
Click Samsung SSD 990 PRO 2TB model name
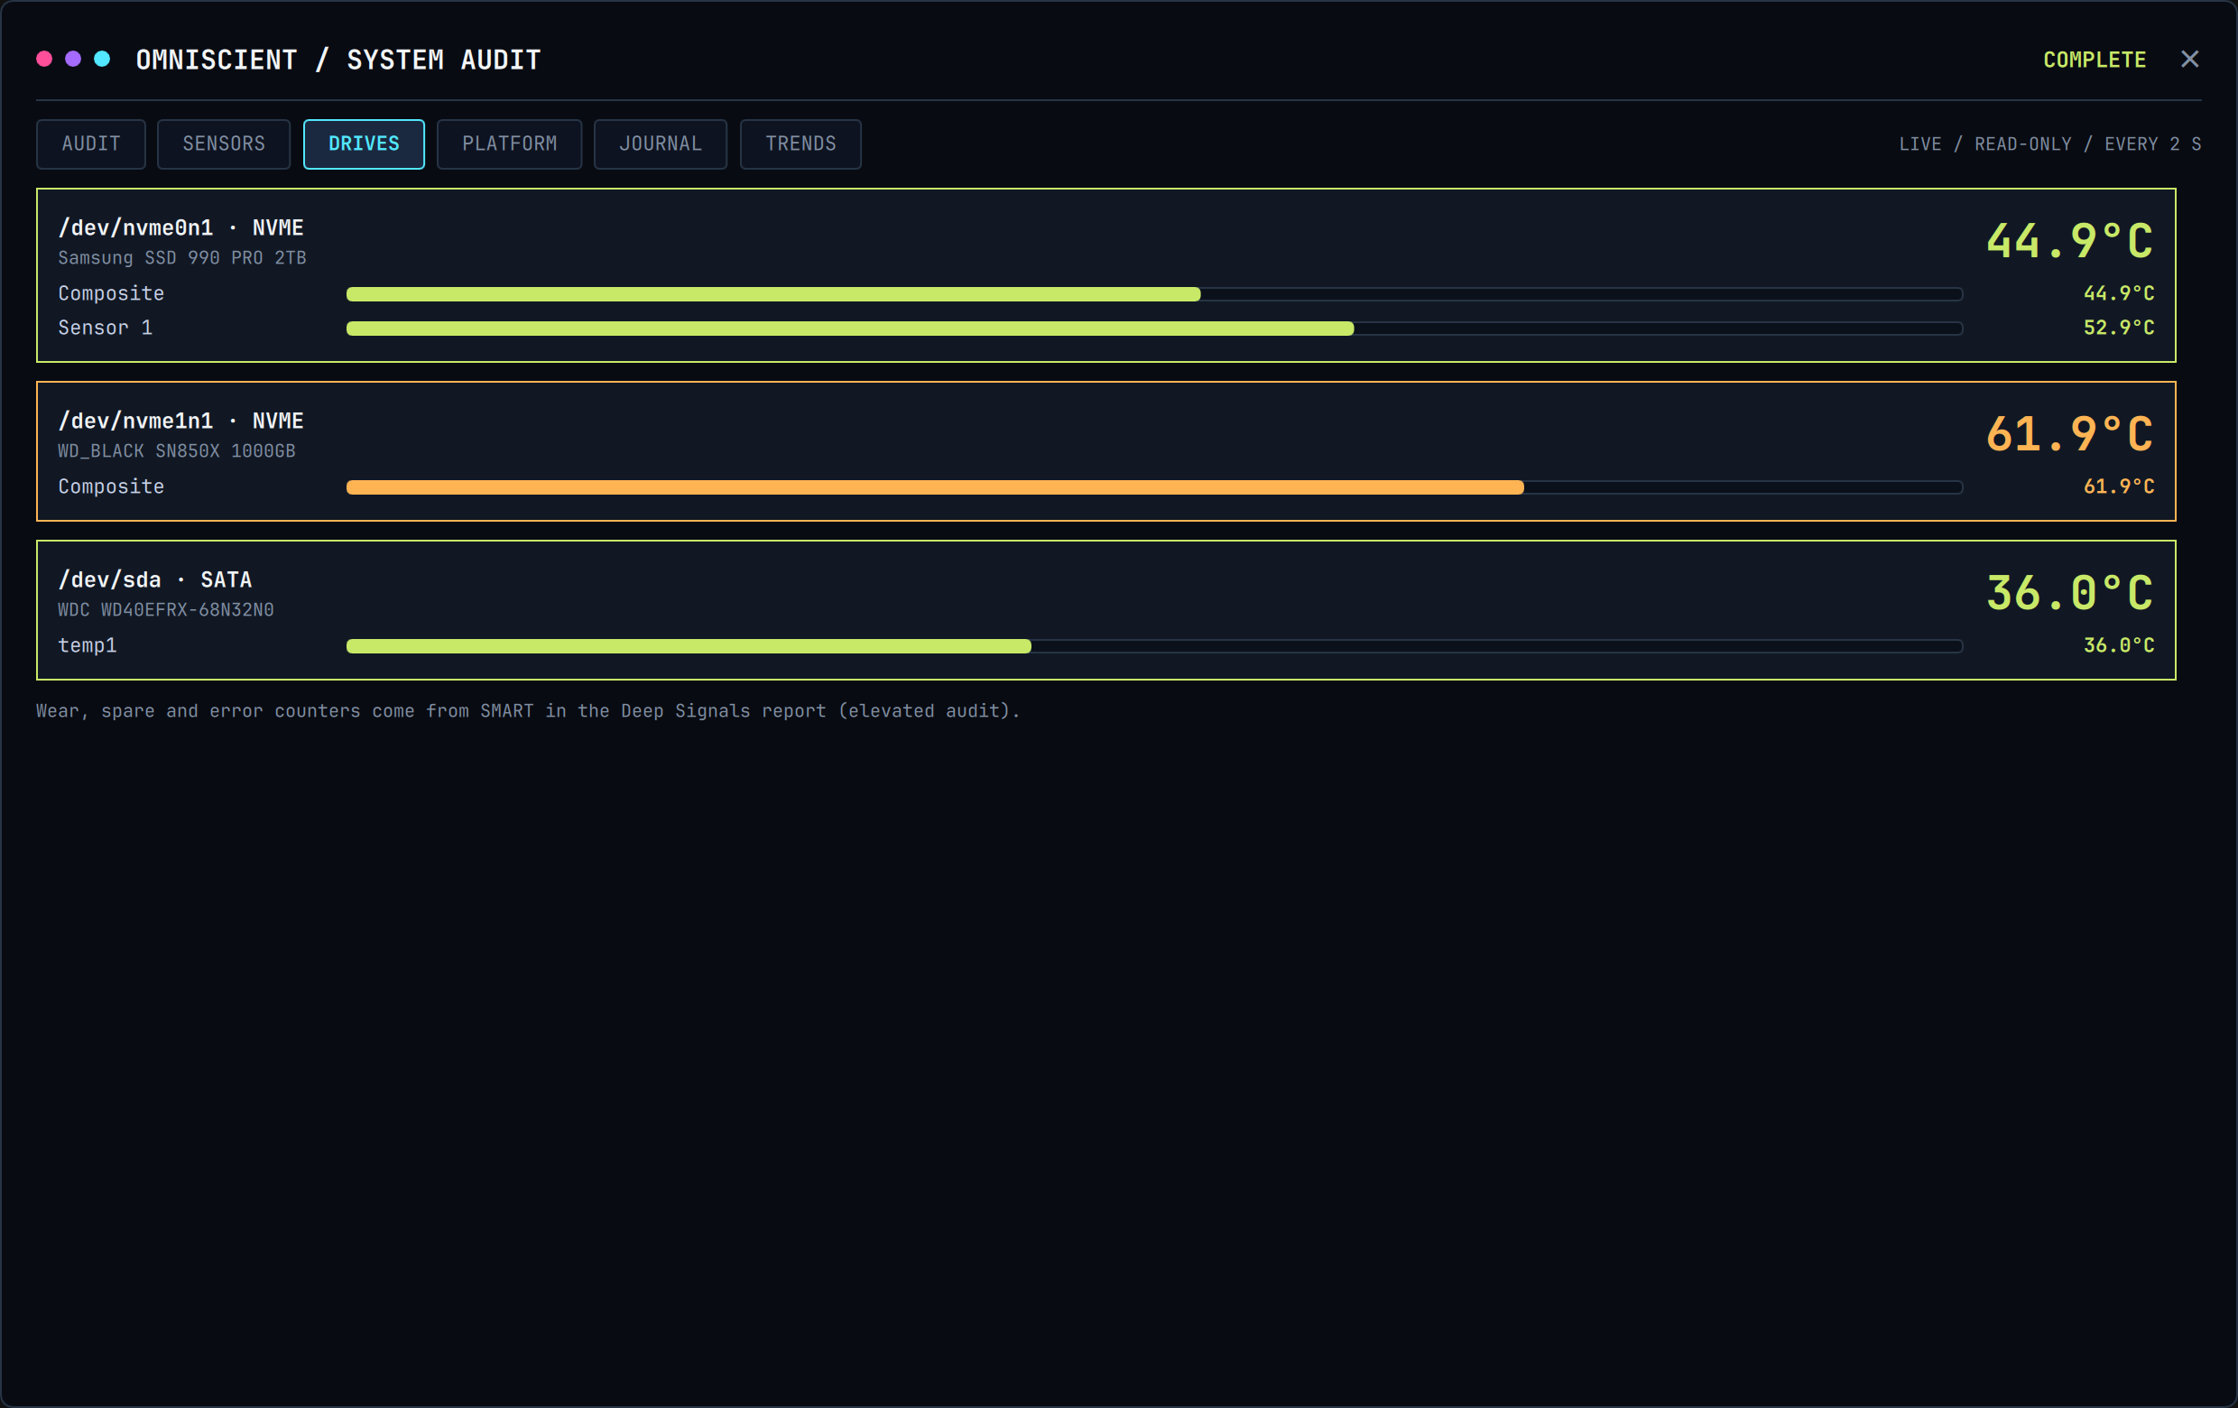[x=182, y=257]
